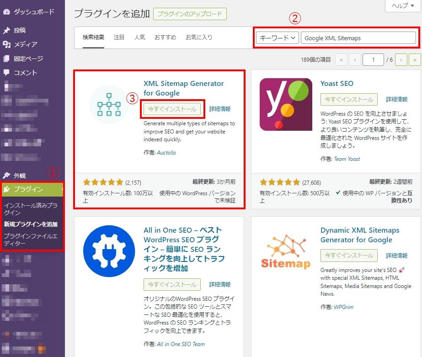Open 詳細情報 link for Yoast SEO
The height and width of the screenshot is (357, 422).
tap(397, 99)
